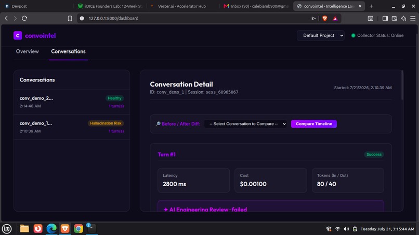Switch to Vester.ai Accelerator Hub tab
The width and height of the screenshot is (419, 235).
pyautogui.click(x=183, y=6)
